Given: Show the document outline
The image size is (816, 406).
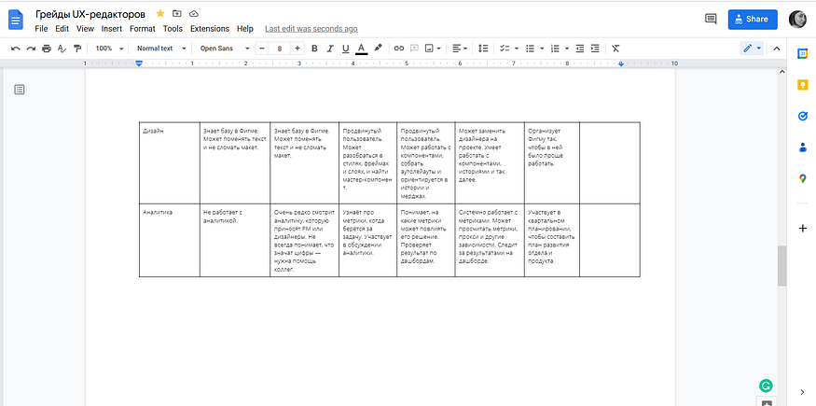Looking at the screenshot, I should [x=20, y=90].
